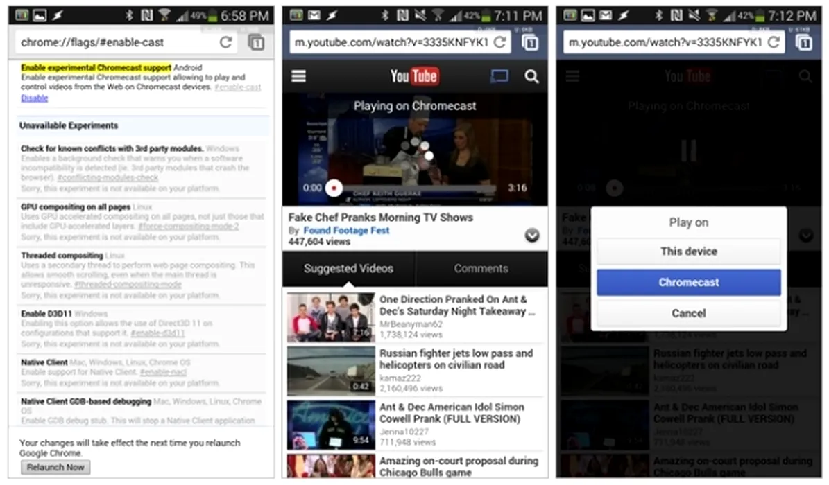The image size is (829, 485).
Task: Tap the Playing on Chromecast video area
Action: (415, 150)
